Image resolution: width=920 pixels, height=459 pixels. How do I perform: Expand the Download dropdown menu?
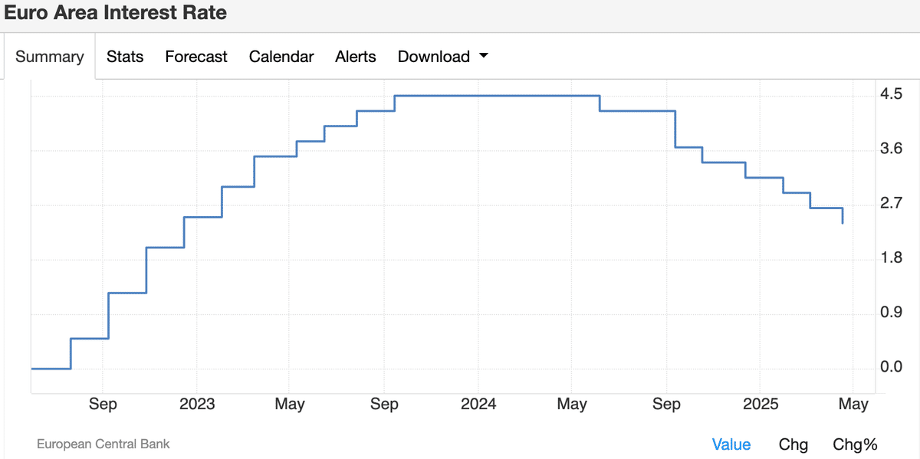coord(443,57)
